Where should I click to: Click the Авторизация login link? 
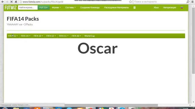[169, 8]
